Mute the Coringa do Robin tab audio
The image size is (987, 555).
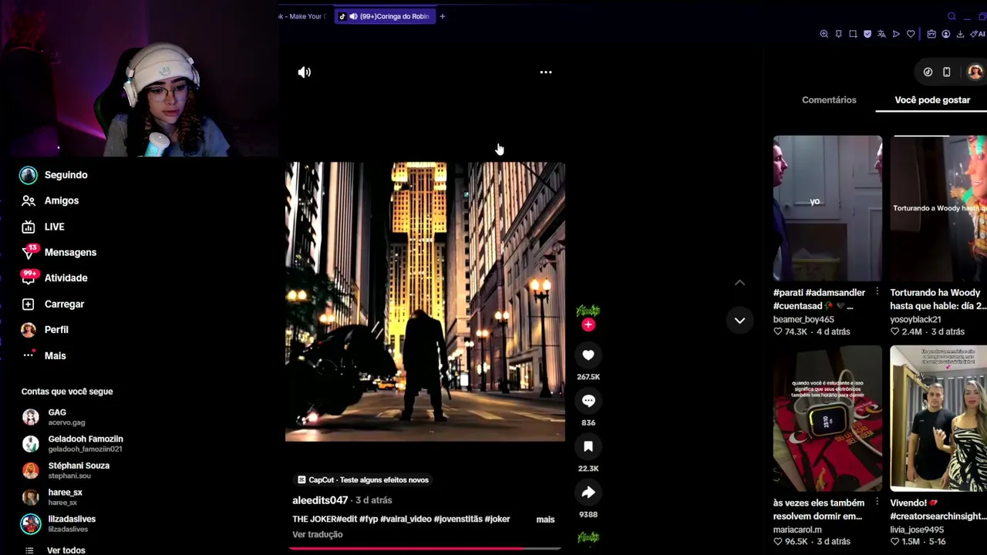pyautogui.click(x=353, y=16)
